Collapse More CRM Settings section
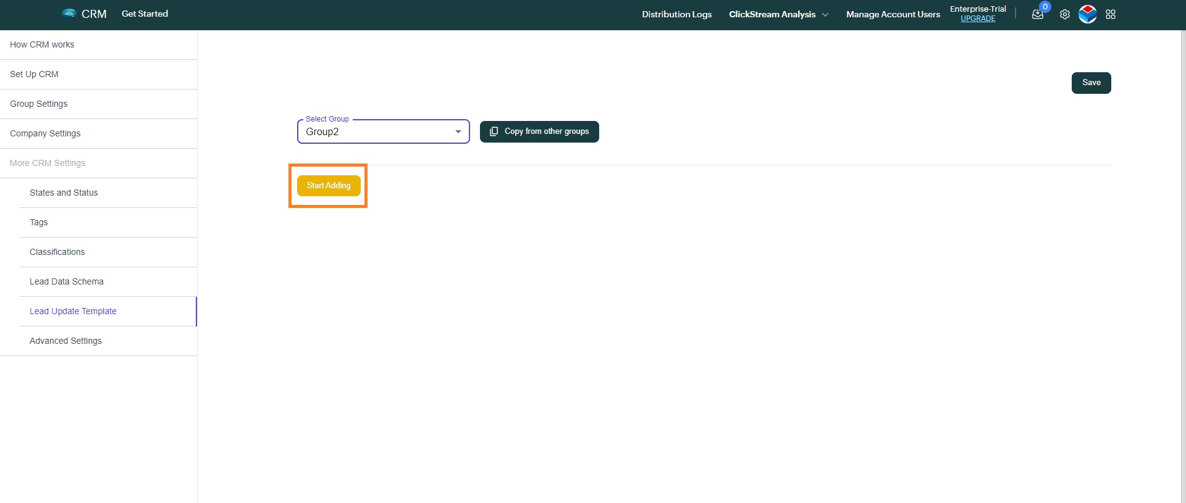Viewport: 1186px width, 503px height. pyautogui.click(x=99, y=163)
